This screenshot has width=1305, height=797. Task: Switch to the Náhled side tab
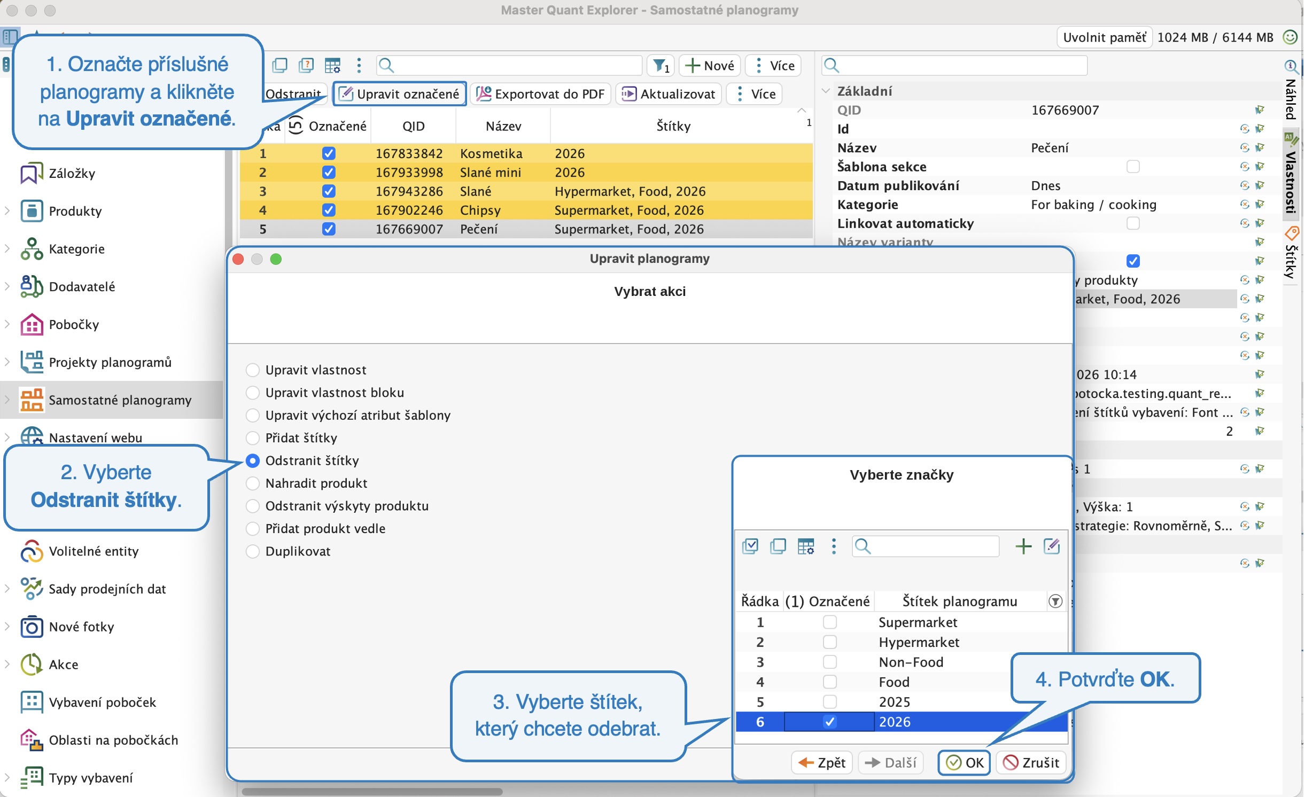[x=1291, y=90]
